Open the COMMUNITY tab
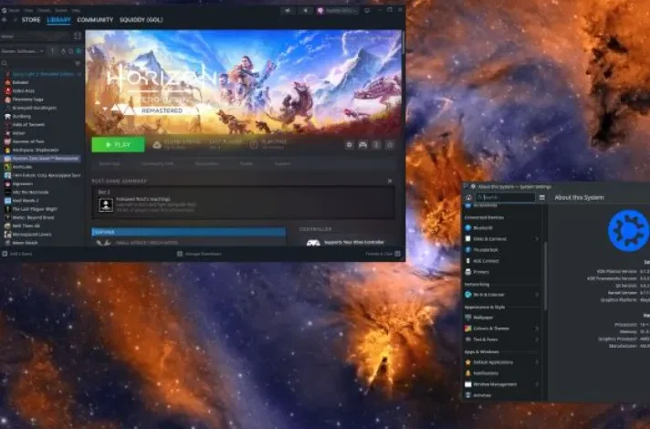 (95, 19)
